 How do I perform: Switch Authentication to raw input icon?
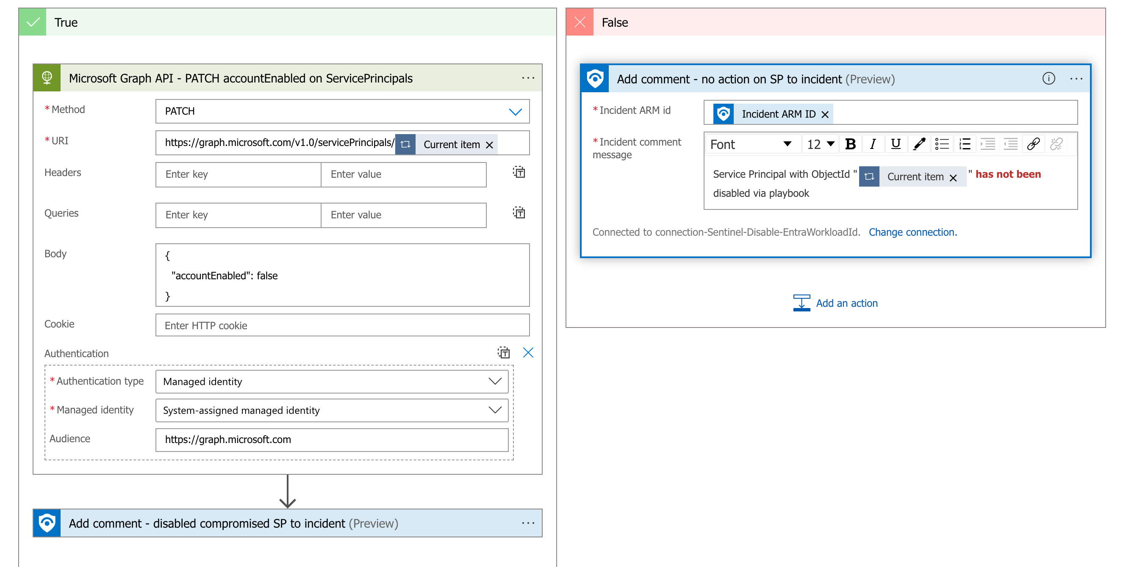(504, 353)
